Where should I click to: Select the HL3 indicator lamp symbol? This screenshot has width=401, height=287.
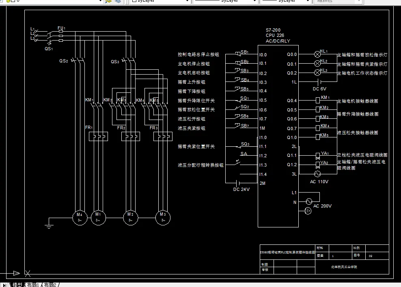[317, 73]
